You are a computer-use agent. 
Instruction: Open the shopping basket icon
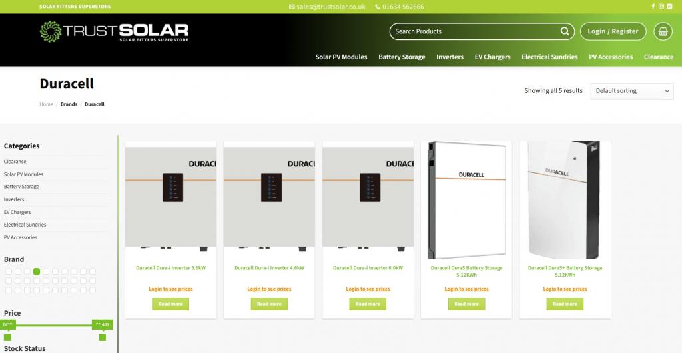[x=663, y=31]
